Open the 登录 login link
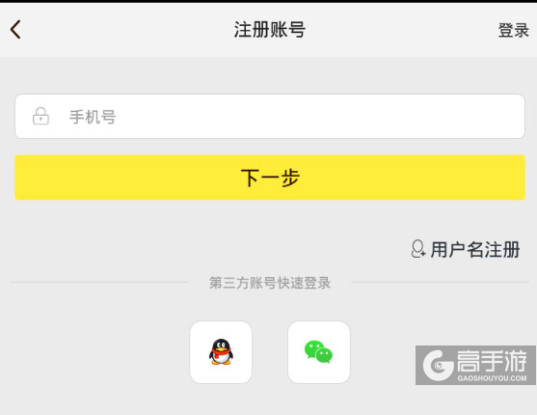 coord(513,30)
